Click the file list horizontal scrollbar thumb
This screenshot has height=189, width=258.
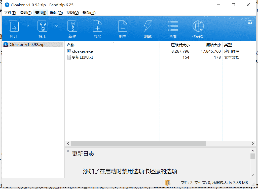(138, 144)
